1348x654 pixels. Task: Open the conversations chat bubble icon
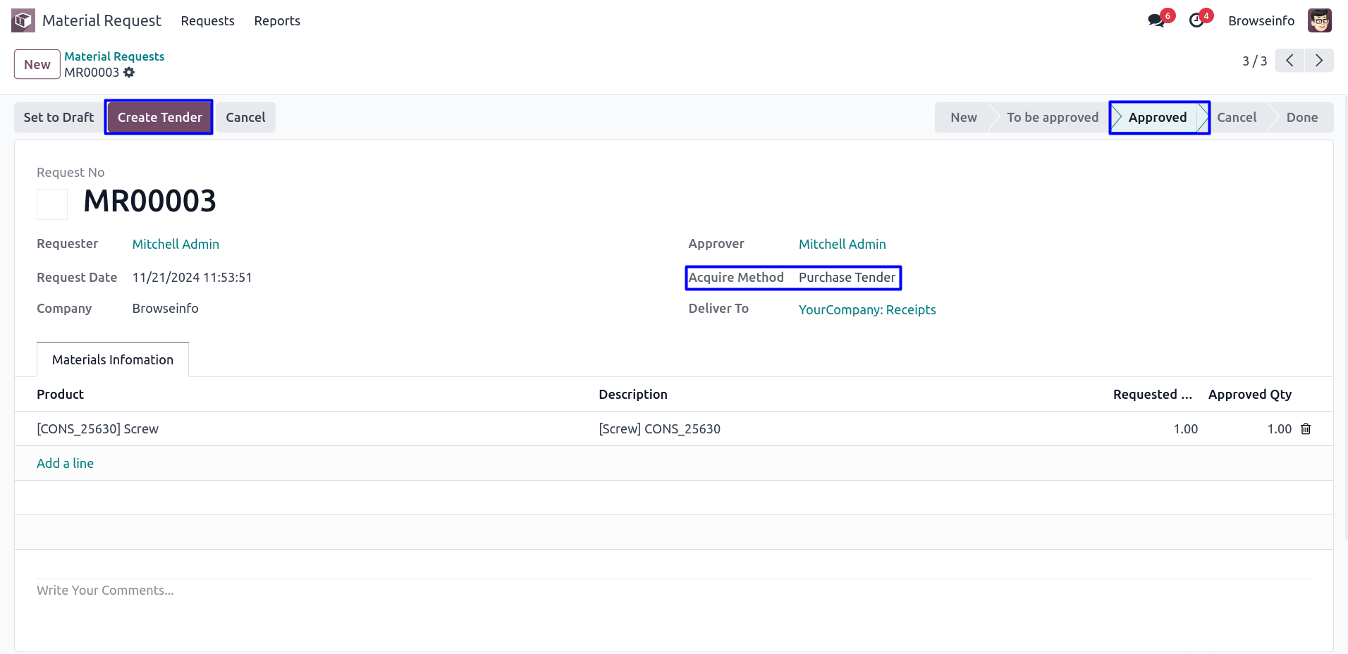(1156, 20)
